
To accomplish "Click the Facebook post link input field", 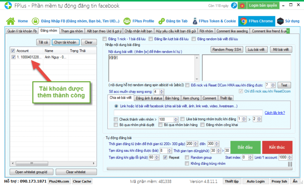I will pos(188,113).
